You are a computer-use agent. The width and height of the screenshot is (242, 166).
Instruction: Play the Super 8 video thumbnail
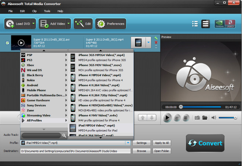point(21,43)
